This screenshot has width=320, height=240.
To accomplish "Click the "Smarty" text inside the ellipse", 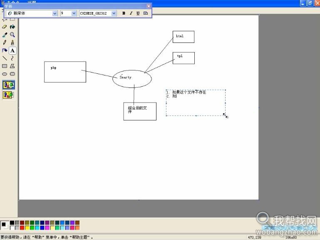I will pos(125,77).
